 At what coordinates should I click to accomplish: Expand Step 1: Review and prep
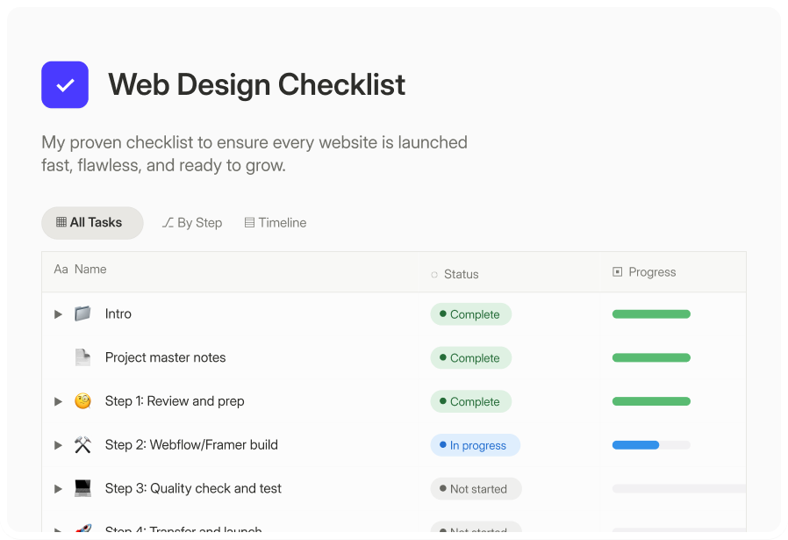(58, 402)
